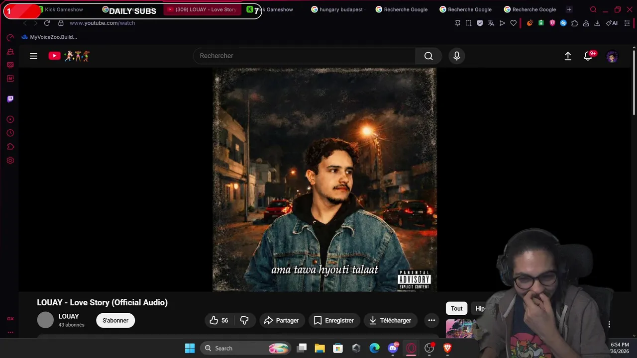The image size is (637, 358).
Task: Click the LOUAY Love Story video player
Action: 325,180
